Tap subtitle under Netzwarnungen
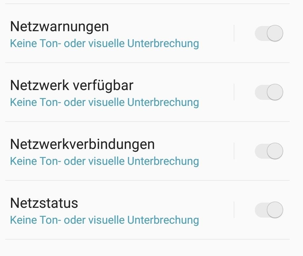 tap(104, 44)
